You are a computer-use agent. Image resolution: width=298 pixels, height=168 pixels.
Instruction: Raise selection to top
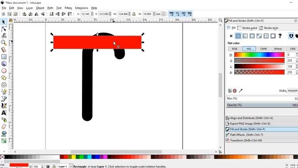(70, 14)
